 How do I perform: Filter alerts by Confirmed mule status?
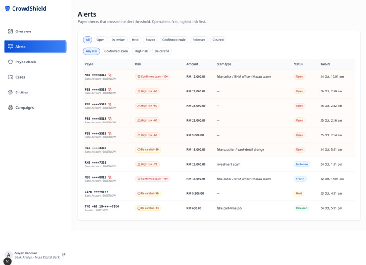click(x=174, y=40)
